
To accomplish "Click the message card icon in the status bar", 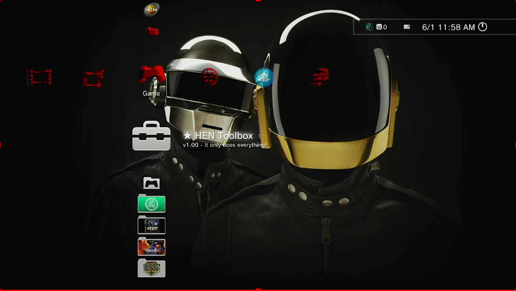I will tap(407, 27).
